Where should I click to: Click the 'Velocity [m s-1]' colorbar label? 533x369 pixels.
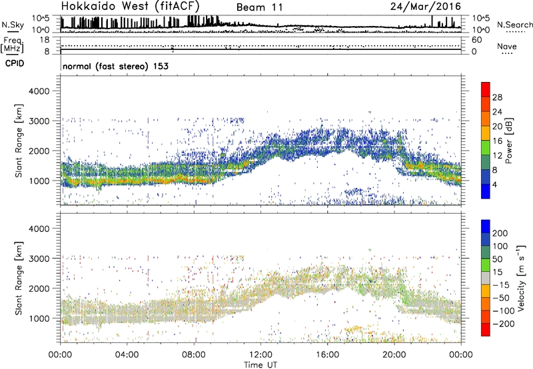click(x=521, y=278)
